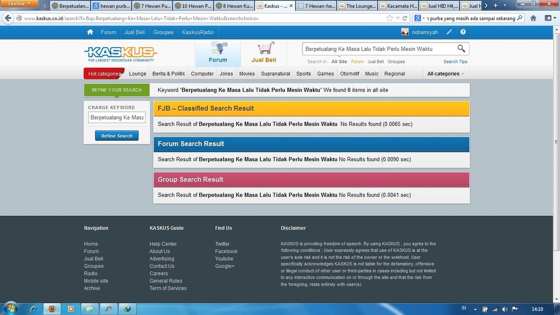Switch to the 'Kacamata H...' browser tab
The height and width of the screenshot is (315, 560).
(x=398, y=6)
